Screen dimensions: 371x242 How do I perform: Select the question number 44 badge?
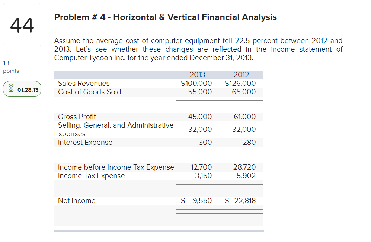22,24
